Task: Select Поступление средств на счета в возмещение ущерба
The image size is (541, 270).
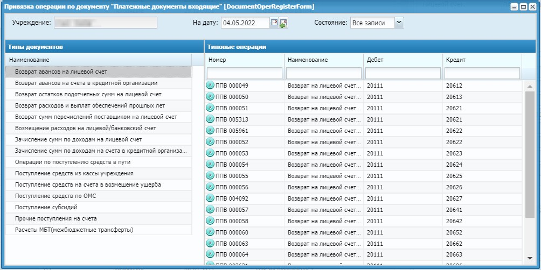Action: 99,184
